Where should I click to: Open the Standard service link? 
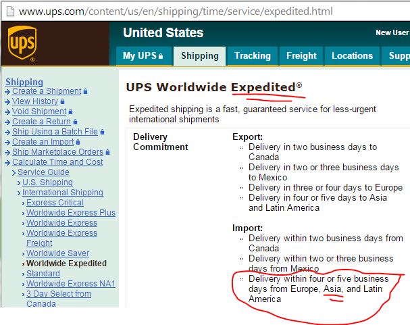pyautogui.click(x=43, y=274)
